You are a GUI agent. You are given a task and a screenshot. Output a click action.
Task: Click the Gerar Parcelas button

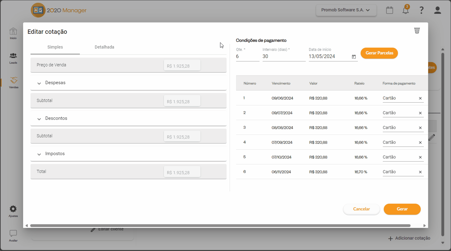pos(379,53)
